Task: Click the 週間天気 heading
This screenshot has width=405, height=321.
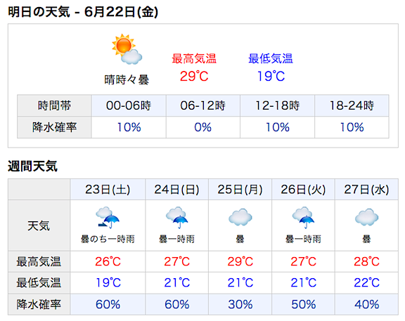Action: (32, 166)
